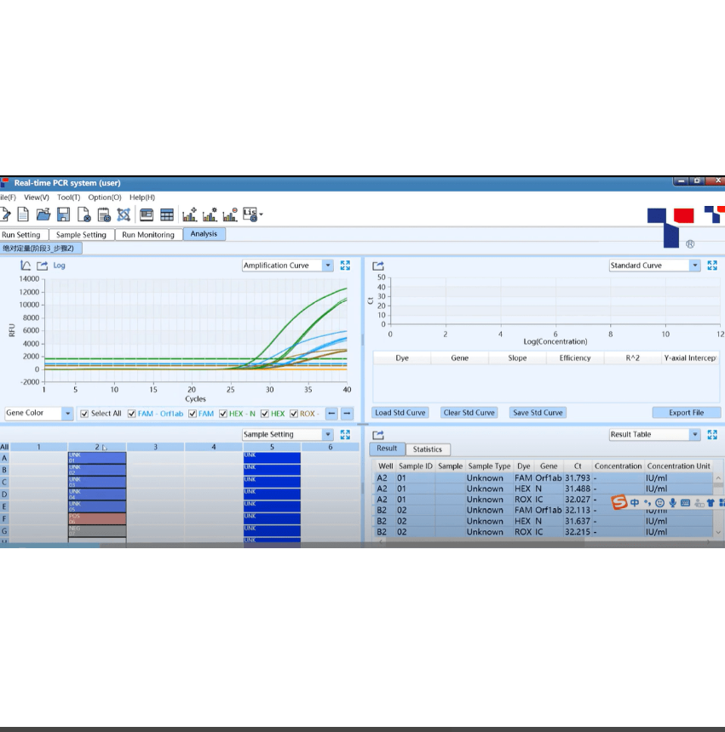Expand the Gene Color dropdown
The width and height of the screenshot is (725, 732).
click(x=68, y=413)
